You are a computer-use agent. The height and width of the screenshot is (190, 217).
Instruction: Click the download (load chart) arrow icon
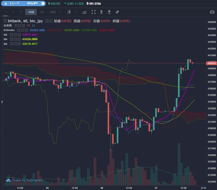click(109, 12)
